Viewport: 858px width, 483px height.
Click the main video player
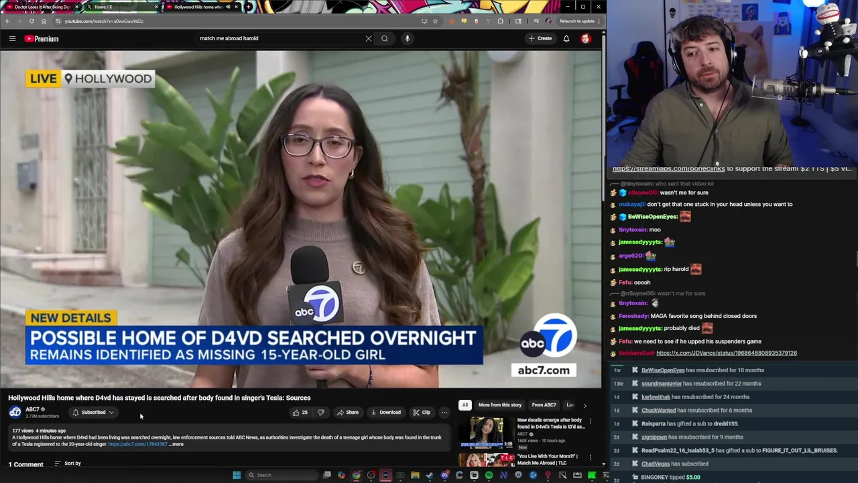[301, 219]
